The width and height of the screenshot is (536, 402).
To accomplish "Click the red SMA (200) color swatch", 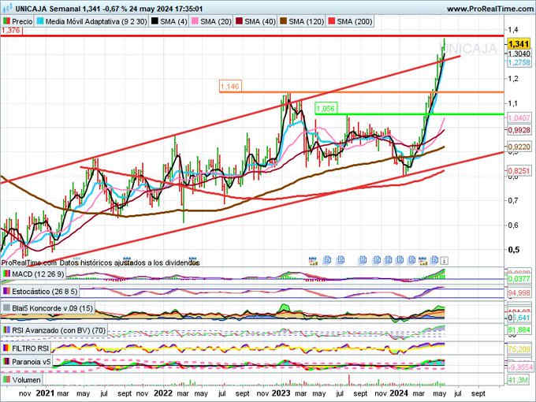I will point(331,21).
